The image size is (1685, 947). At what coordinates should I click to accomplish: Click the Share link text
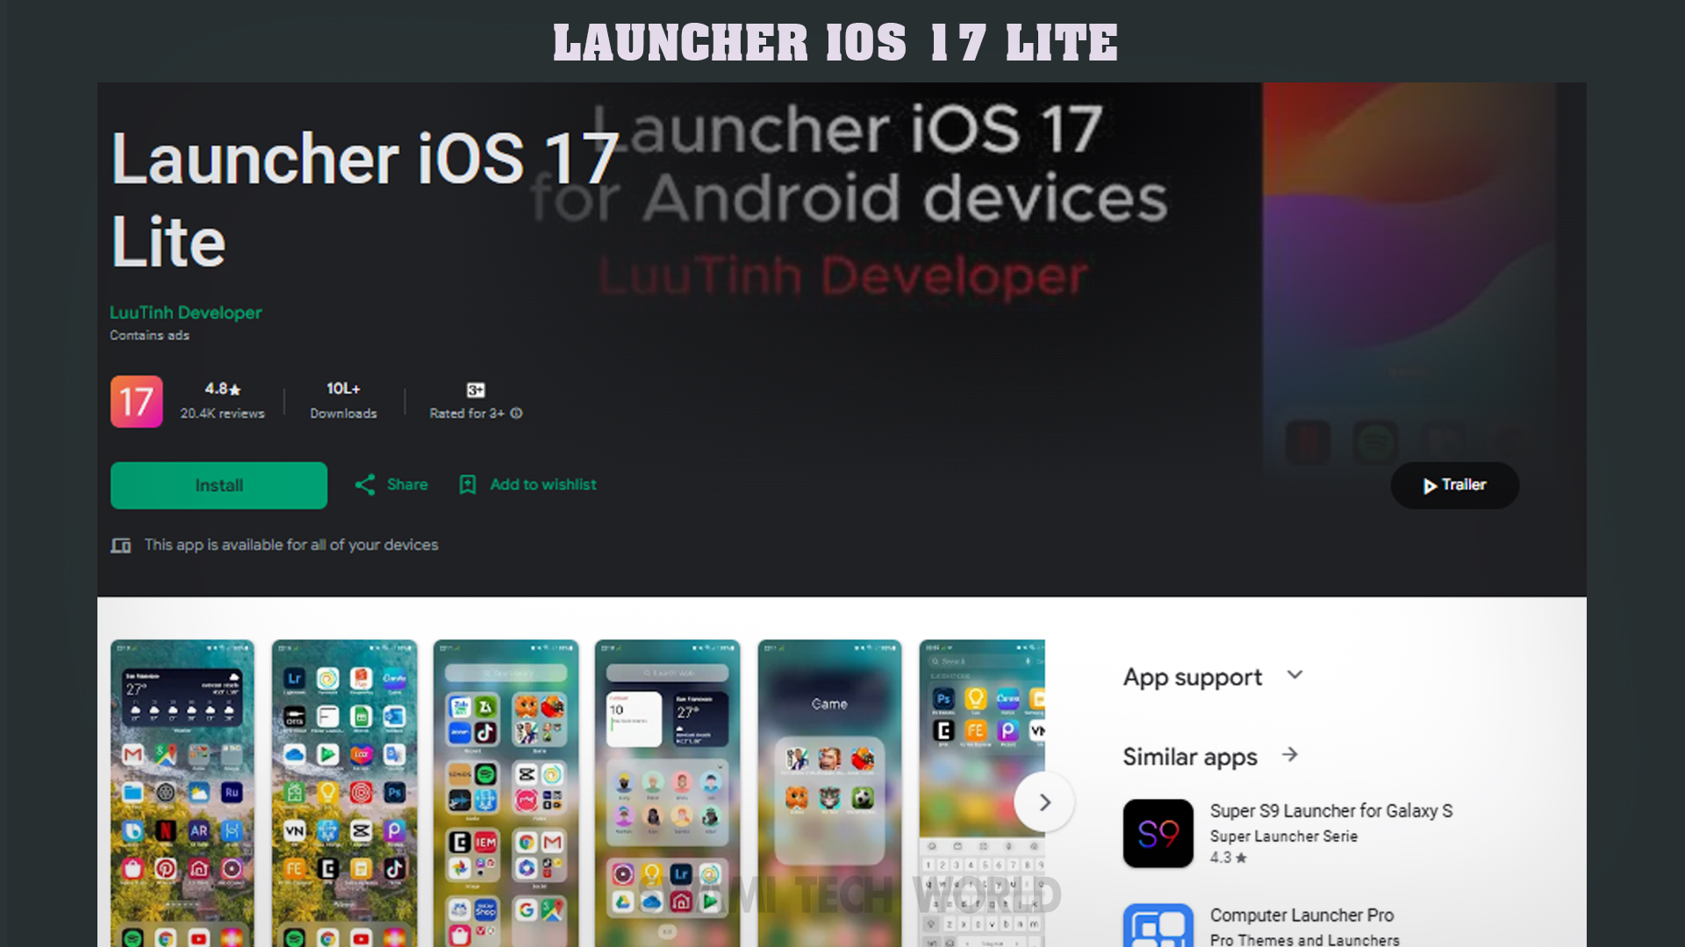pyautogui.click(x=407, y=484)
